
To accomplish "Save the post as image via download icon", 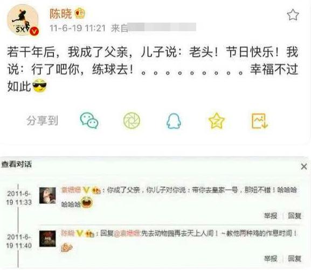I will [260, 121].
